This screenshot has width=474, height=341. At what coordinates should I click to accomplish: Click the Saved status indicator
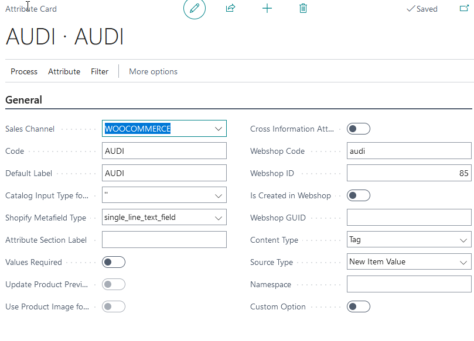[422, 9]
